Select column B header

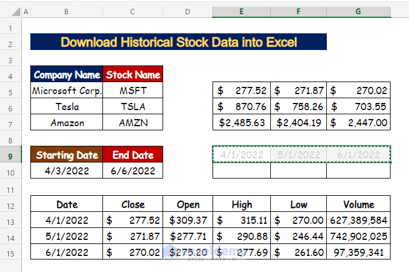[67, 12]
